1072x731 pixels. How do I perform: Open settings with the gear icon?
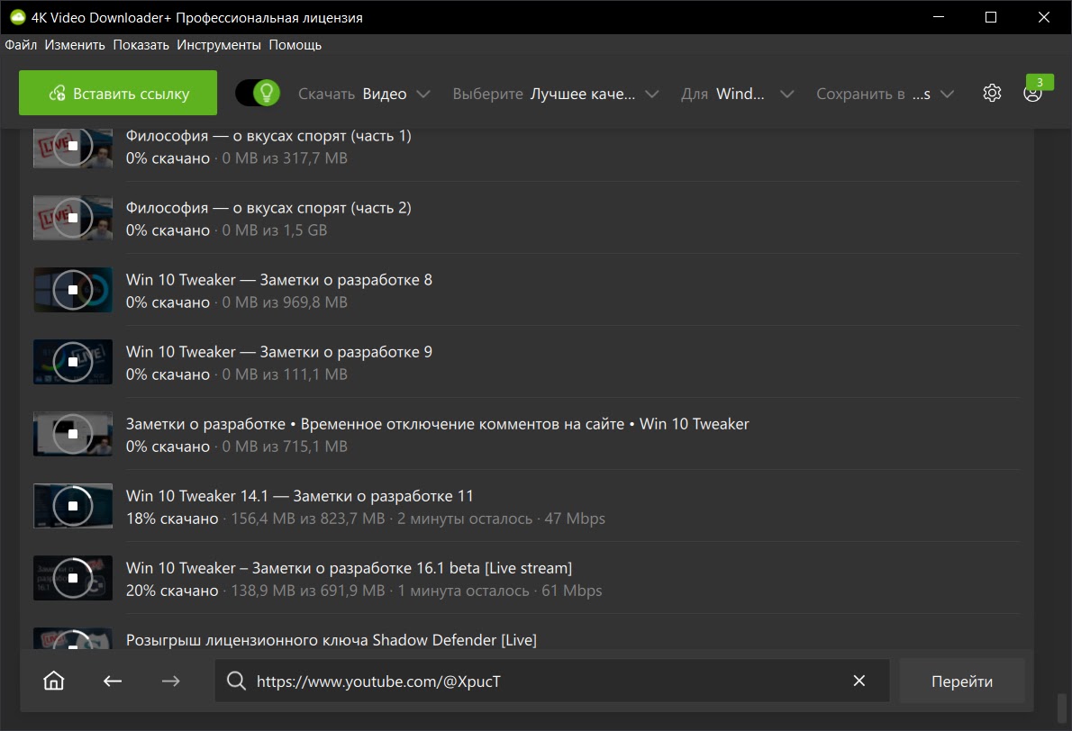tap(992, 93)
